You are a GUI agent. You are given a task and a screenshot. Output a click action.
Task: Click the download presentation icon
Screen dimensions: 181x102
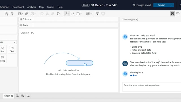(98, 14)
